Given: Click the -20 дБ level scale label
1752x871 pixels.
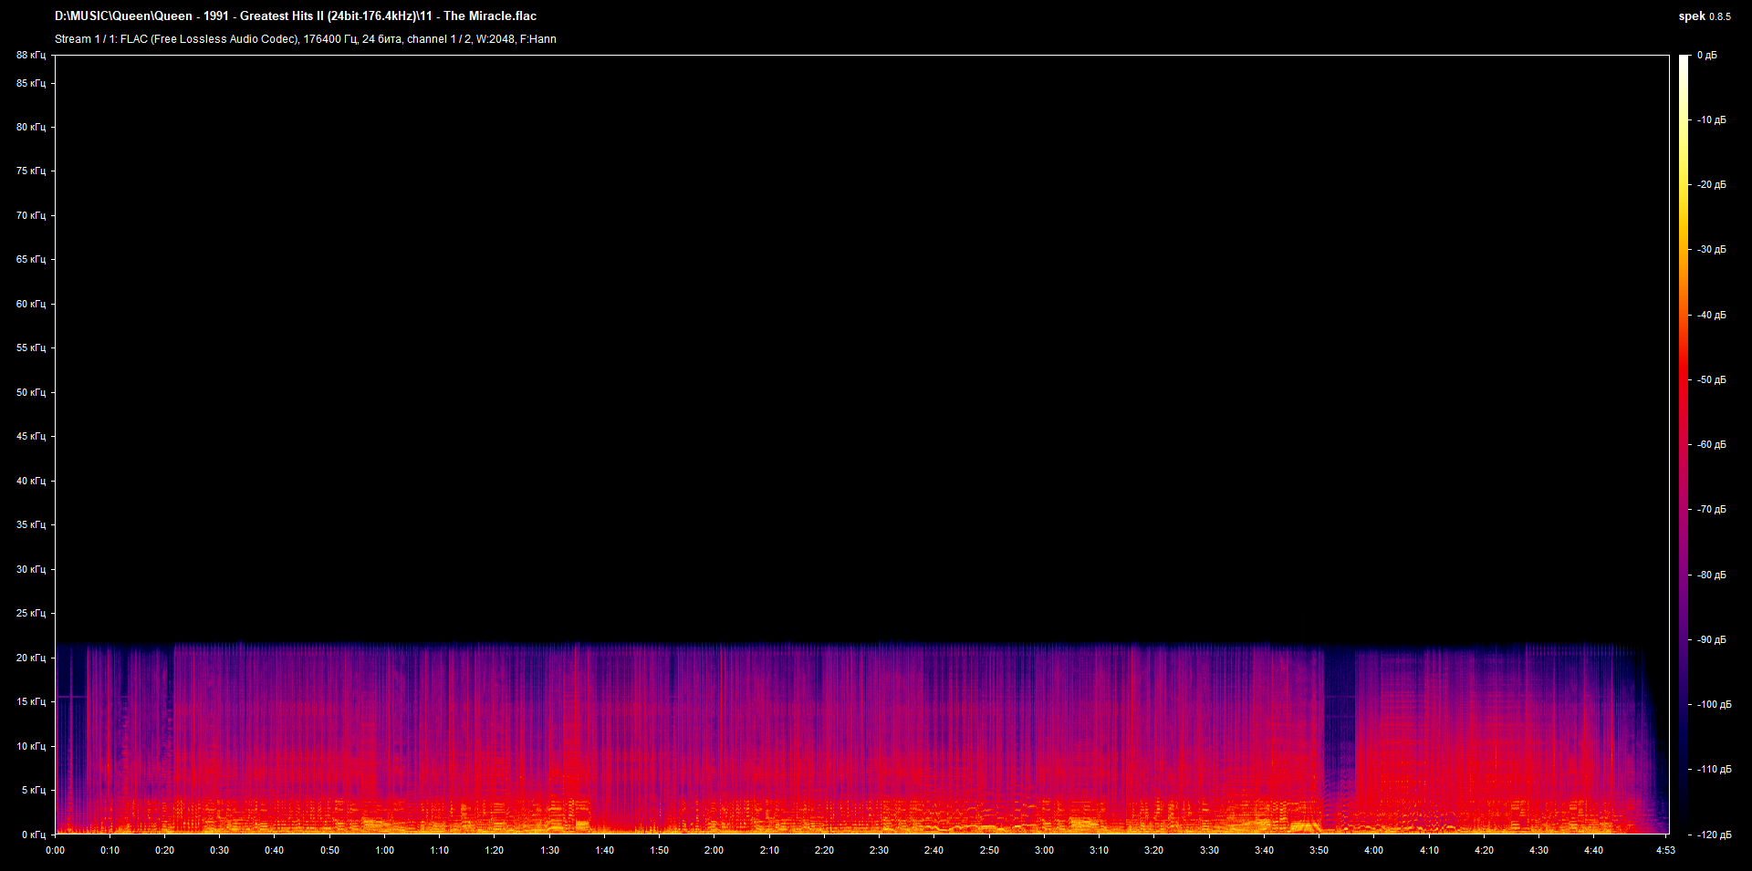Looking at the screenshot, I should coord(1712,184).
